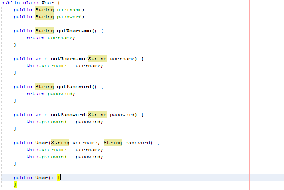
Task: Click the setPassword method name
Action: (68, 115)
